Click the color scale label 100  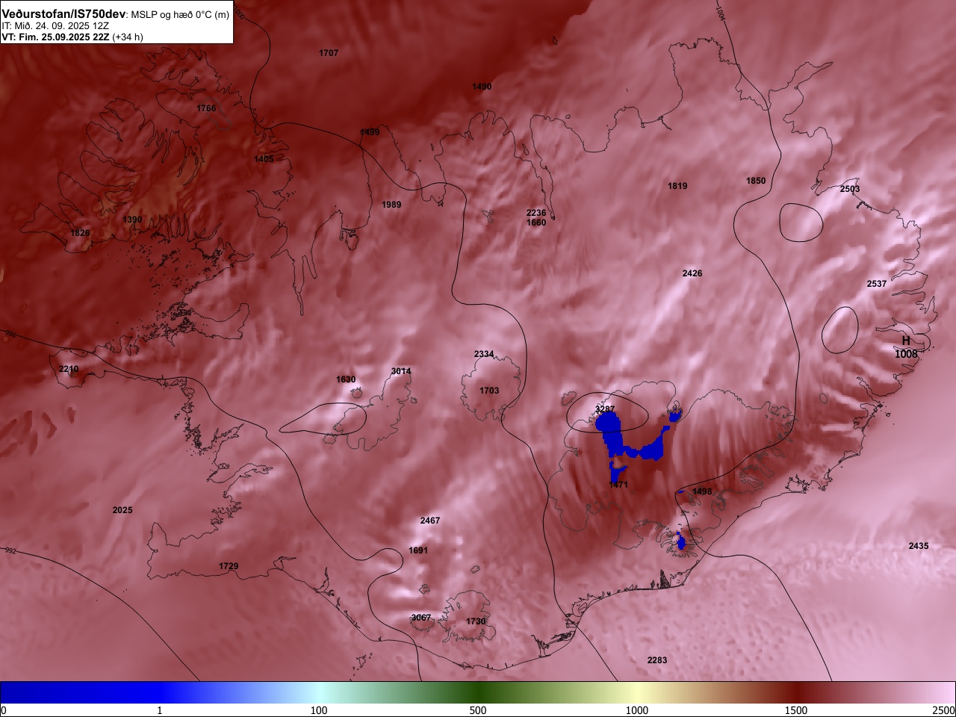(x=319, y=710)
